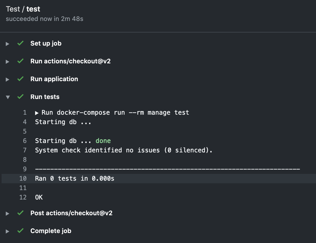
Task: Collapse the Run tests step arrow
Action: [8, 97]
